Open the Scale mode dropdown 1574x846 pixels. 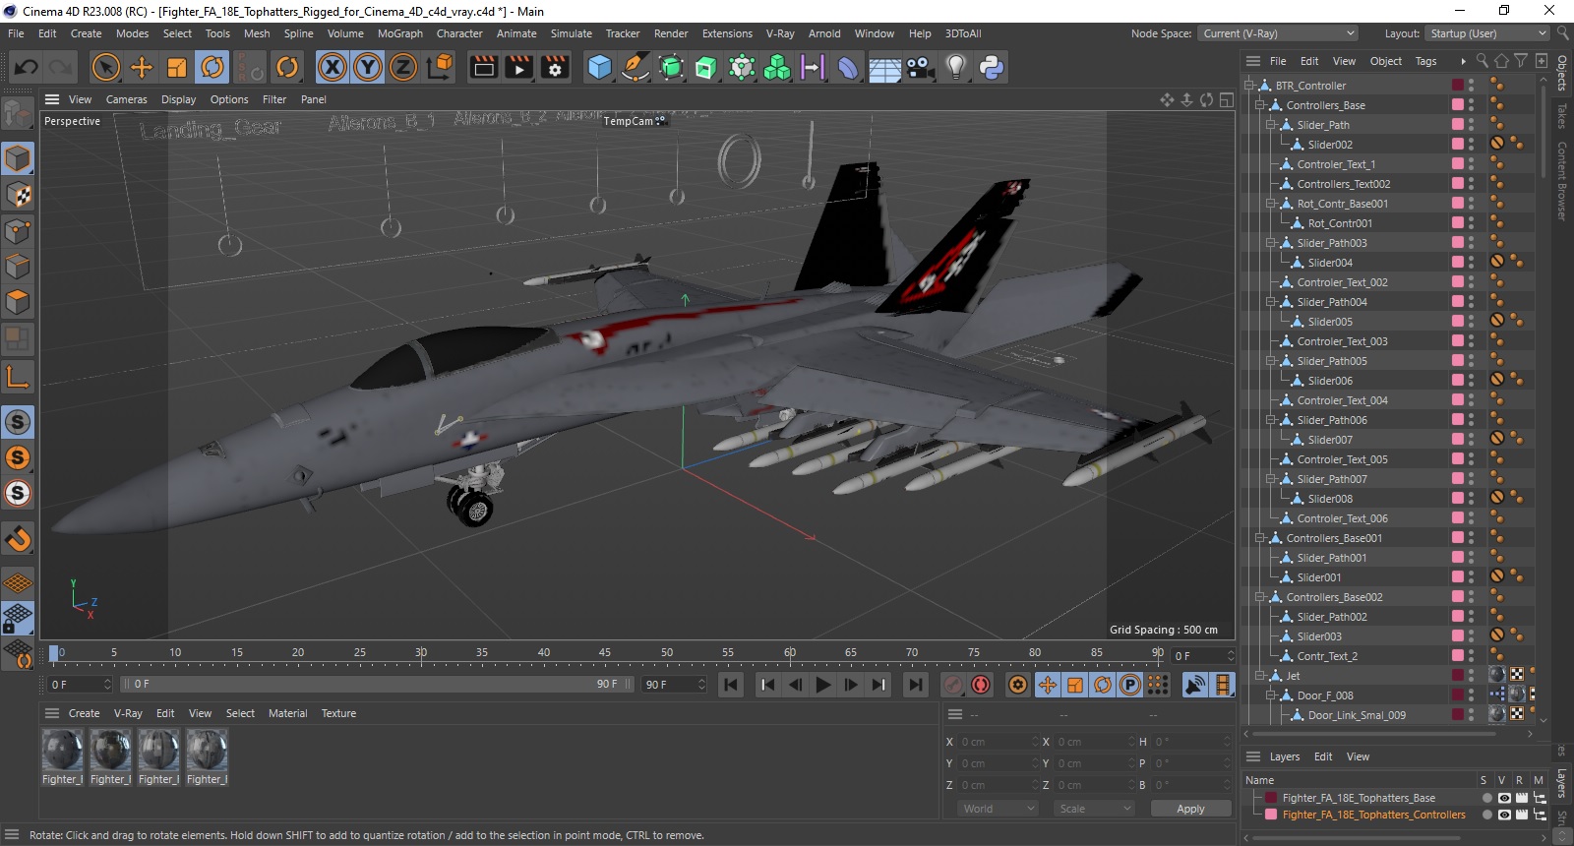[x=1095, y=809]
